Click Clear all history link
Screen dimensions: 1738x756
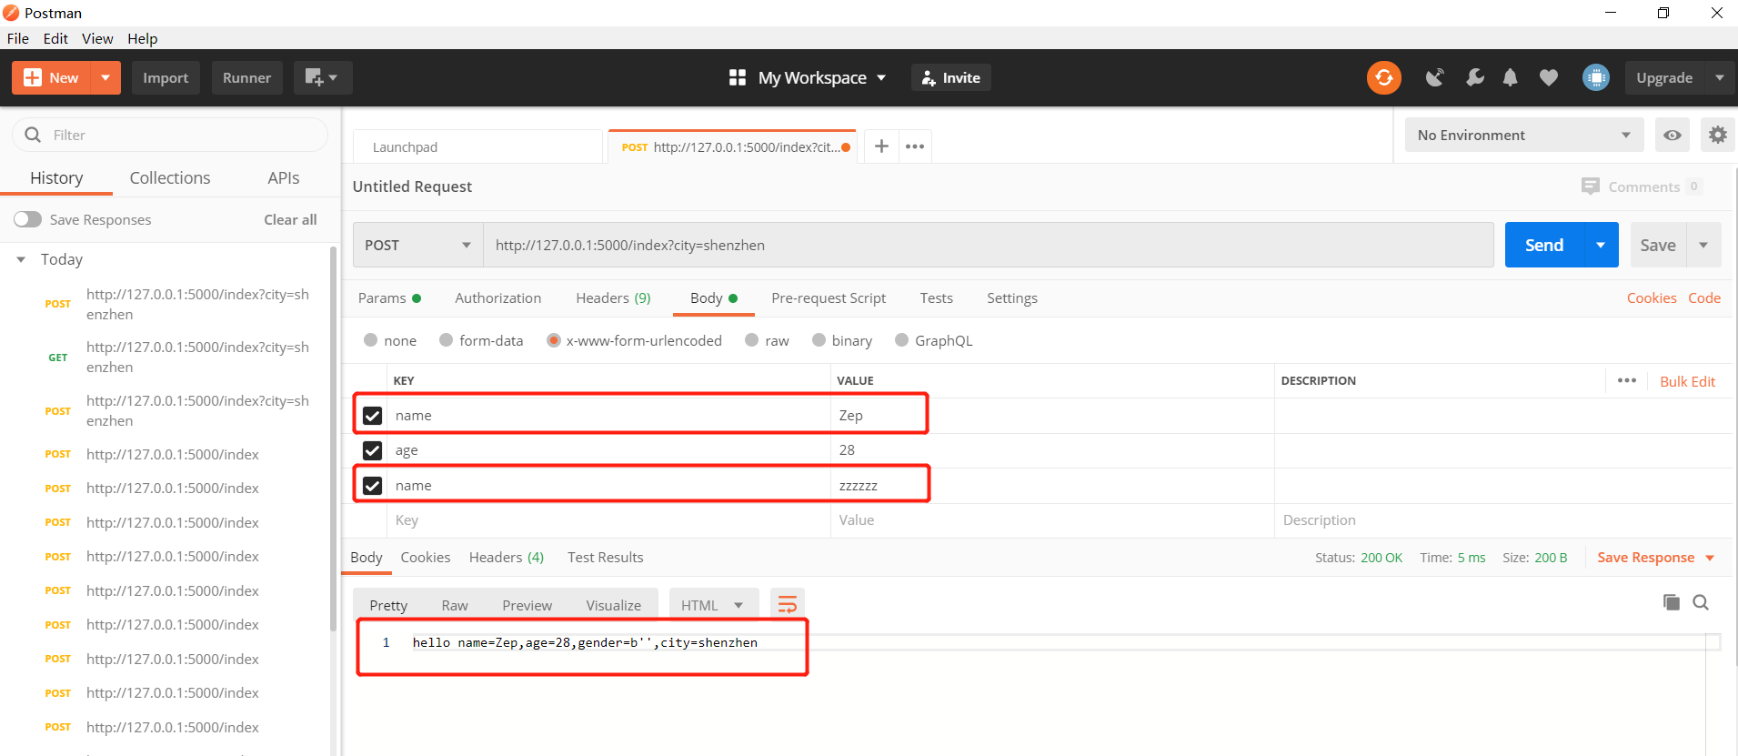click(x=290, y=219)
